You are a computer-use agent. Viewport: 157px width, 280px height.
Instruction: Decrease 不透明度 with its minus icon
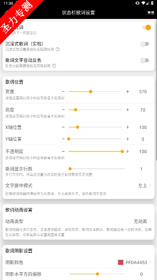coord(63,152)
